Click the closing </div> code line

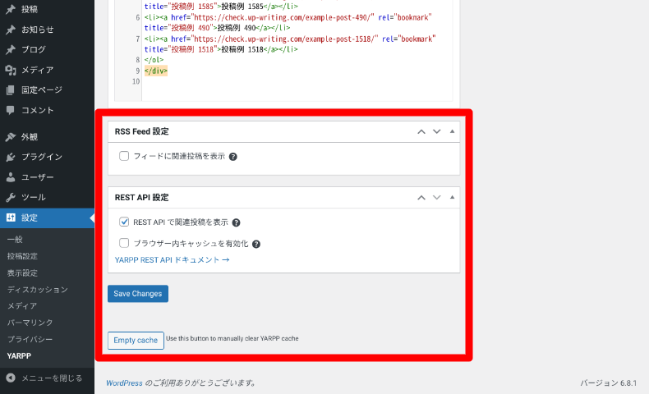tap(155, 71)
